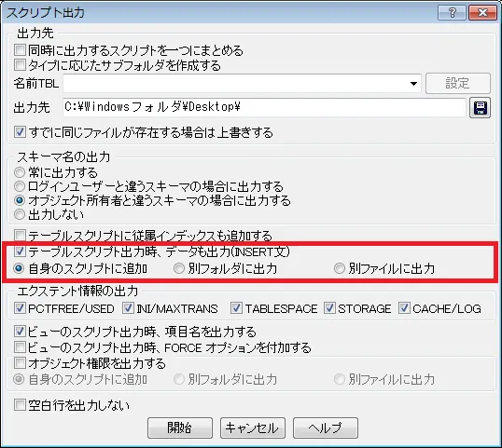Select 別フォルダに出力 for INSERT data
Viewport: 502px width, 448px height.
179,268
